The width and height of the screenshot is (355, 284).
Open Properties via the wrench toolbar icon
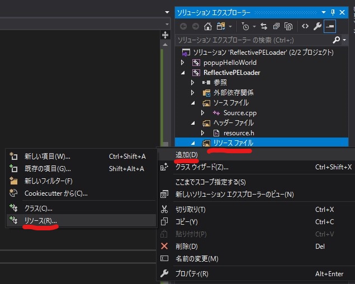tap(318, 26)
